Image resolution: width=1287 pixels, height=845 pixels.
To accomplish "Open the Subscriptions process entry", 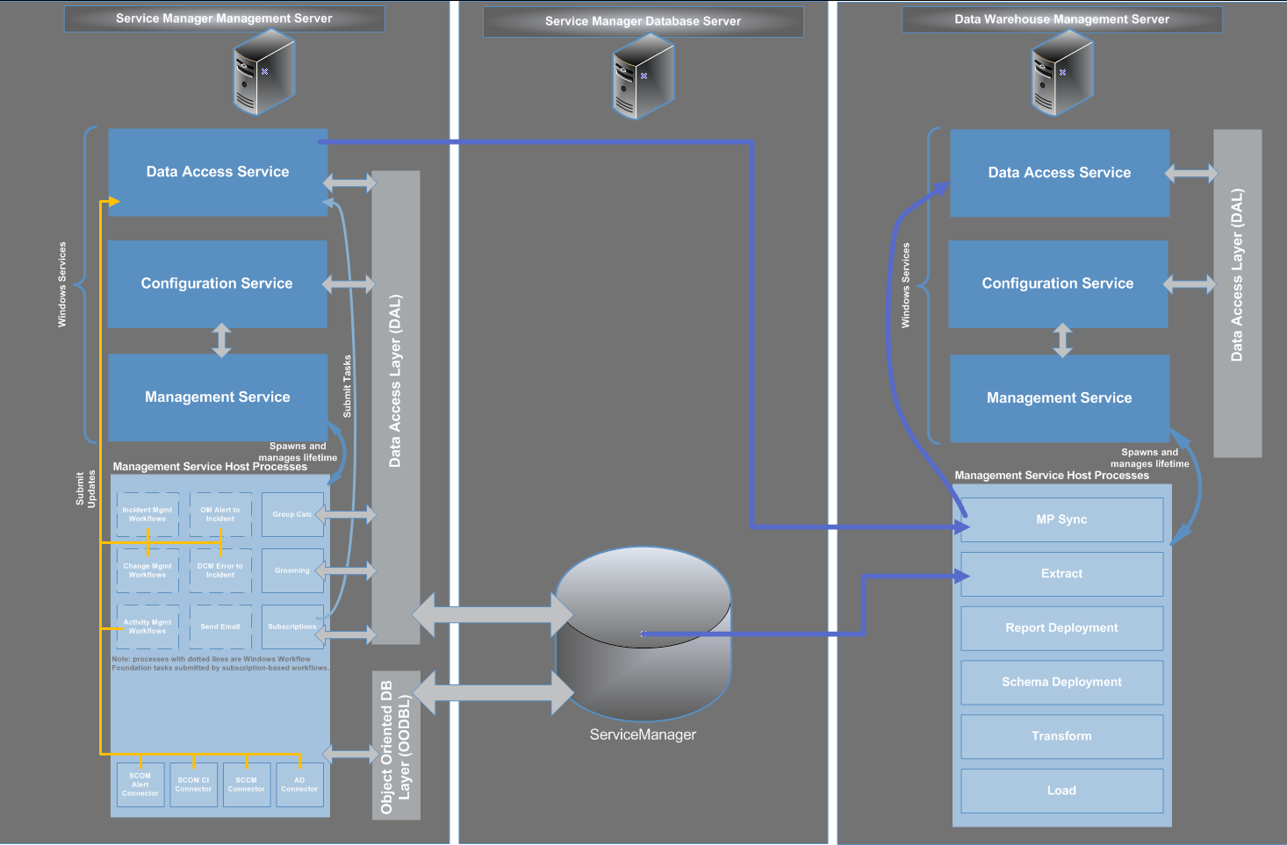I will tap(292, 627).
